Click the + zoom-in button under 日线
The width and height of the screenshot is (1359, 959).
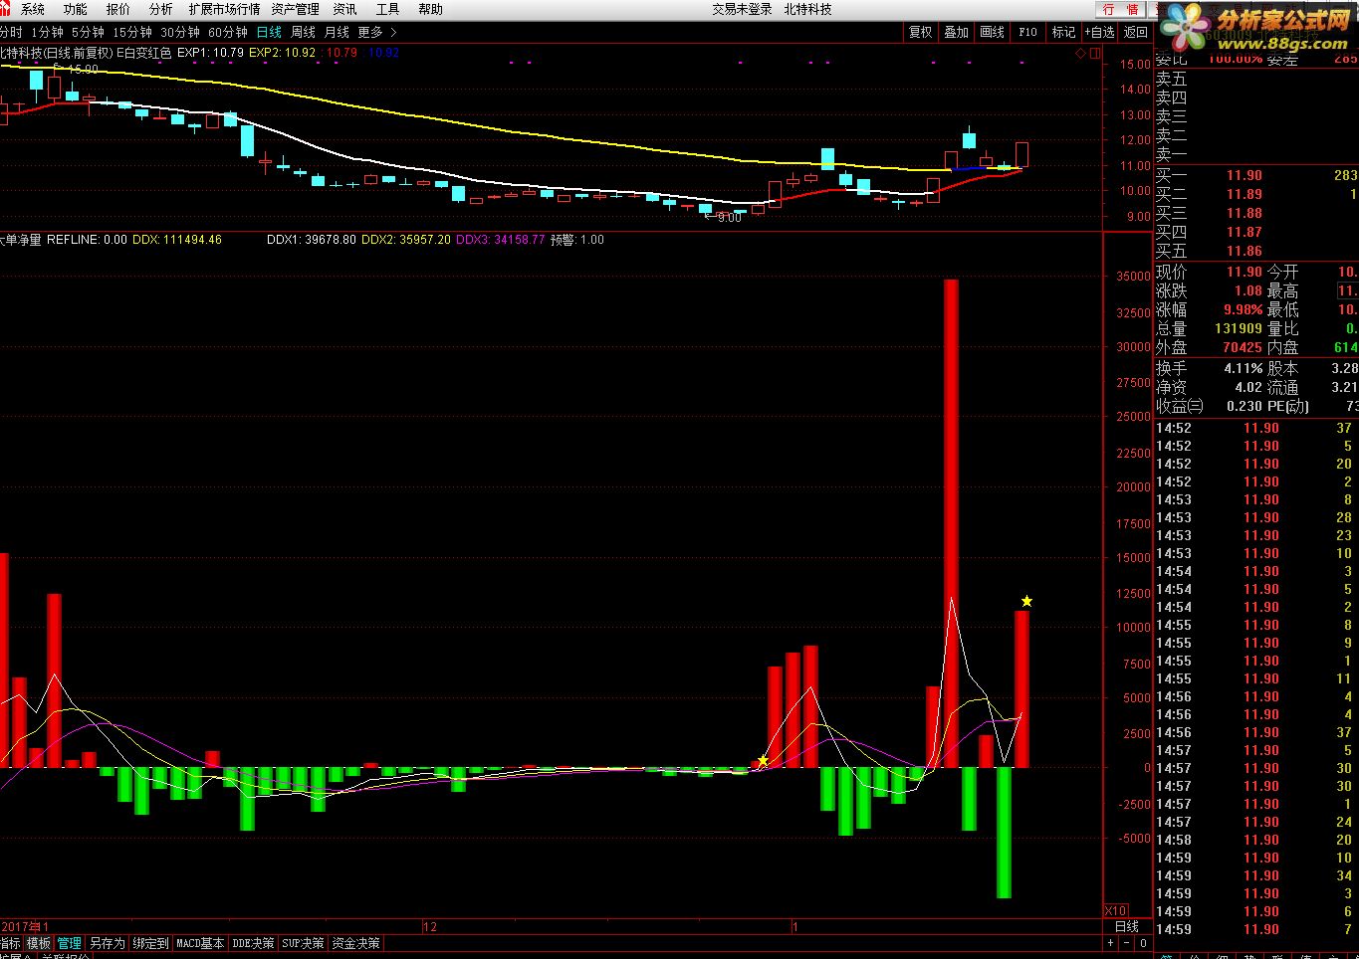(1112, 943)
